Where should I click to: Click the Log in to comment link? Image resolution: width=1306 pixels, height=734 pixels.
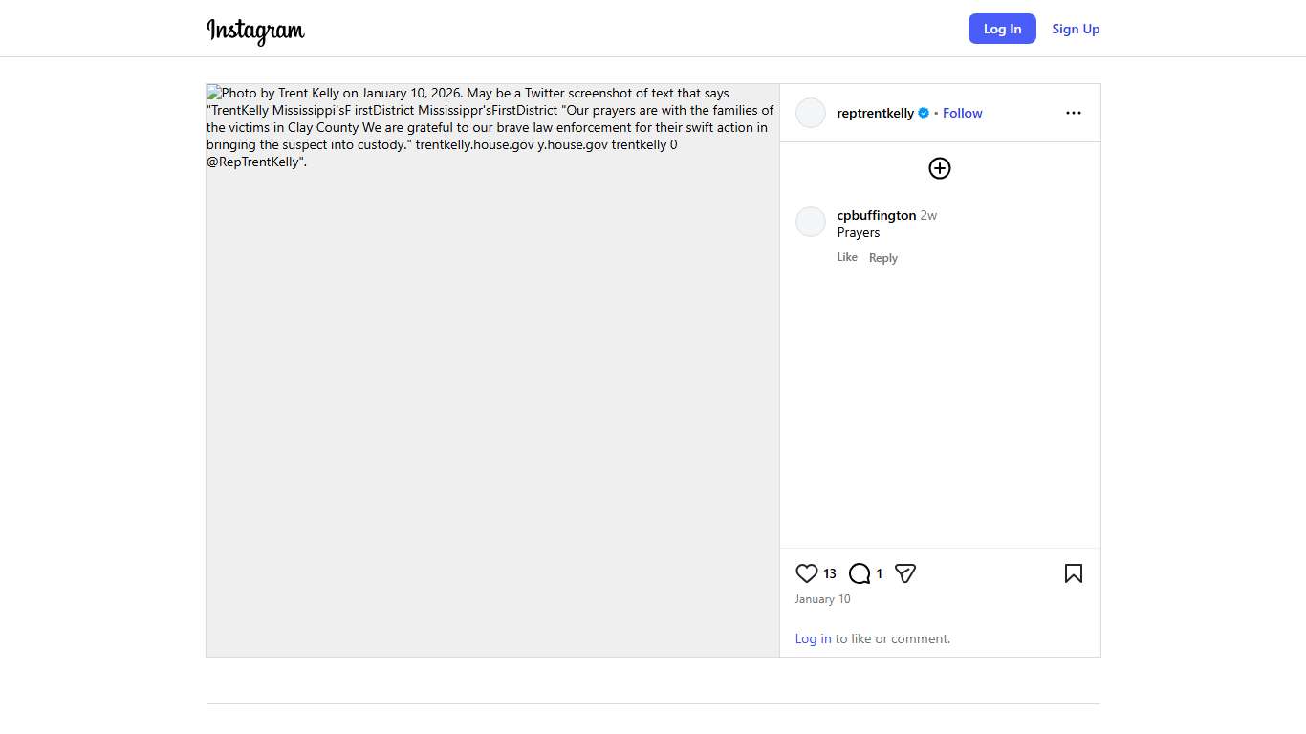coord(813,638)
